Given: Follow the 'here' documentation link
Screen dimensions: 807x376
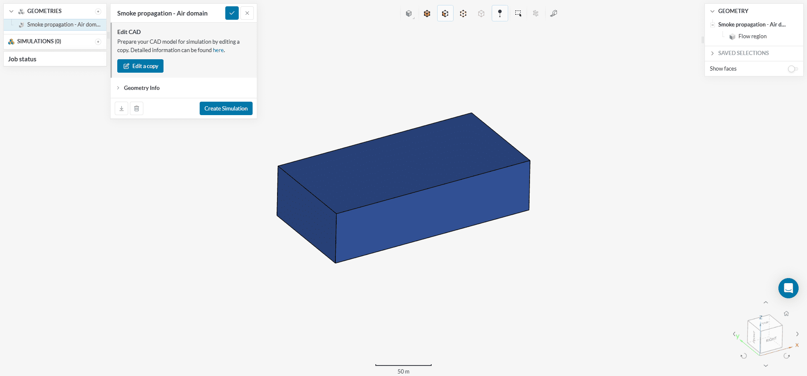Looking at the screenshot, I should point(218,50).
